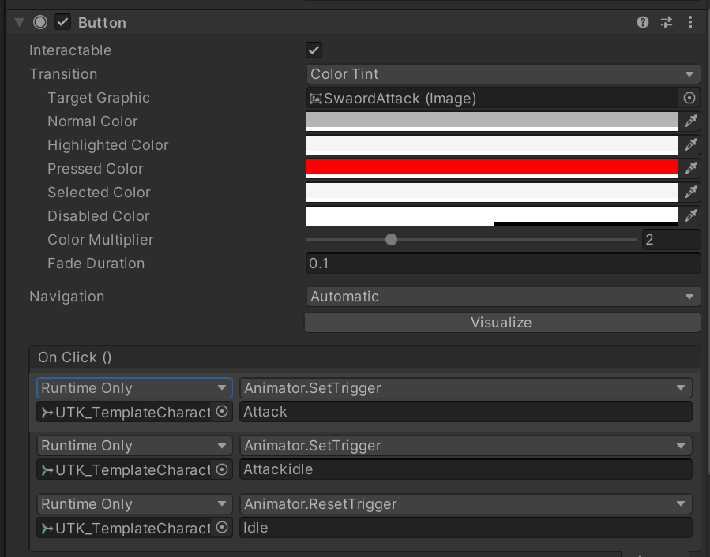Open Button component help reference
The width and height of the screenshot is (710, 557).
(643, 22)
